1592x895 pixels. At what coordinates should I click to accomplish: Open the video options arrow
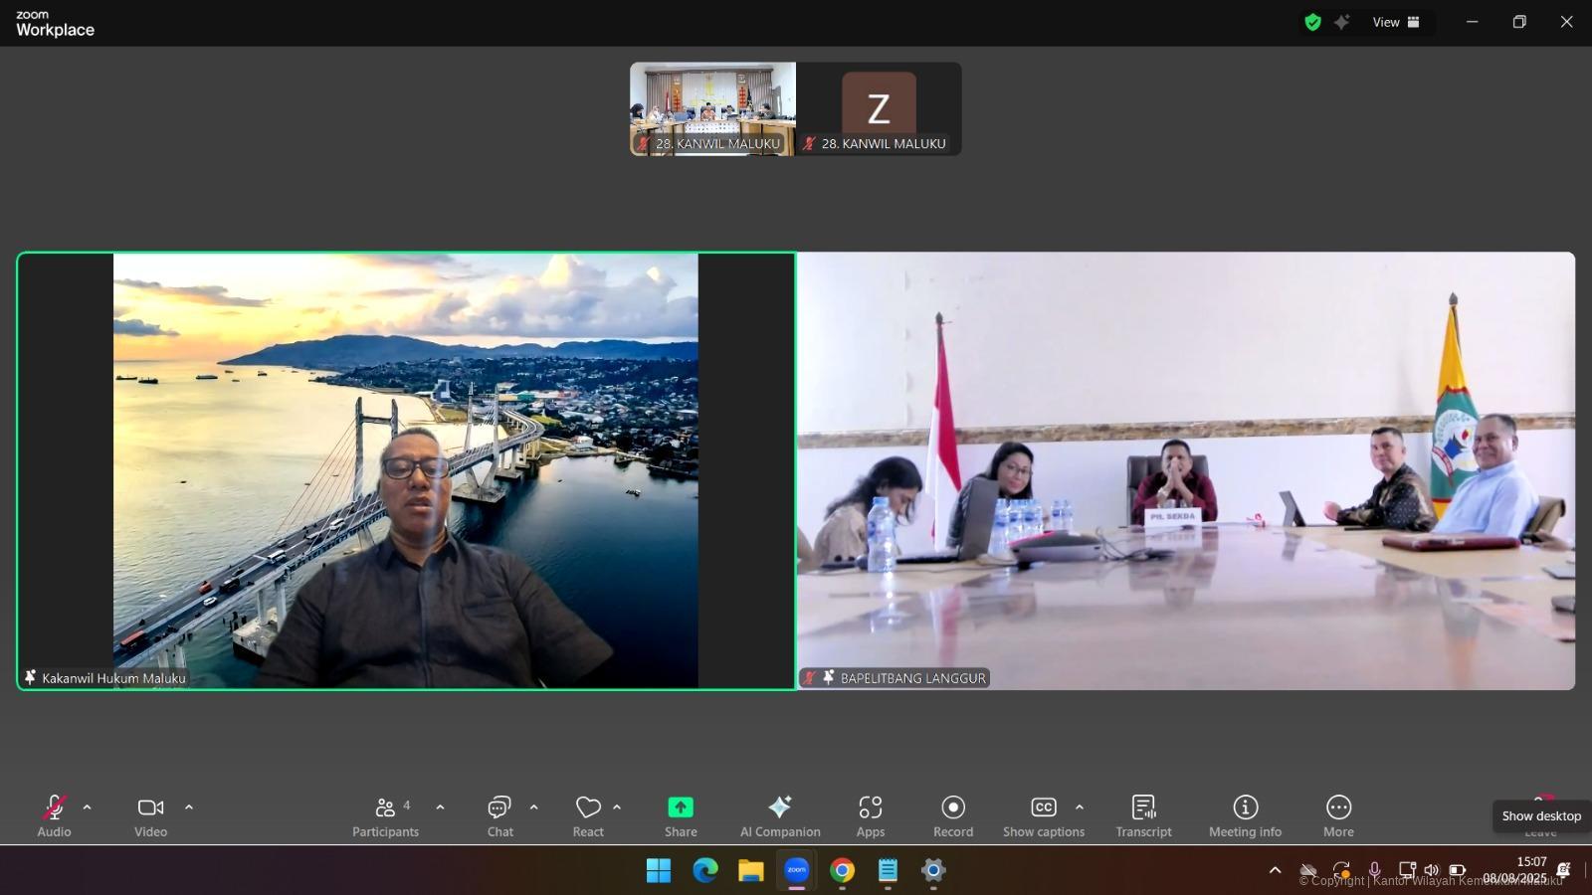[189, 807]
